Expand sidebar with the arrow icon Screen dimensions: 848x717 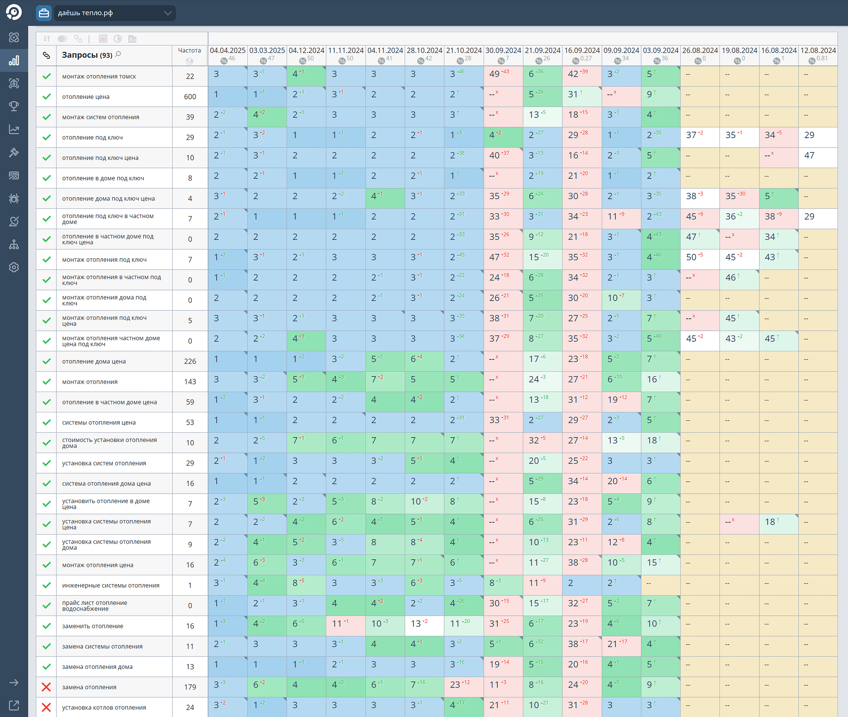pyautogui.click(x=14, y=683)
